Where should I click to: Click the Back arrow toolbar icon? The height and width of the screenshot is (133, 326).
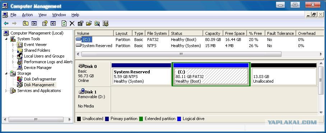[x=6, y=23]
